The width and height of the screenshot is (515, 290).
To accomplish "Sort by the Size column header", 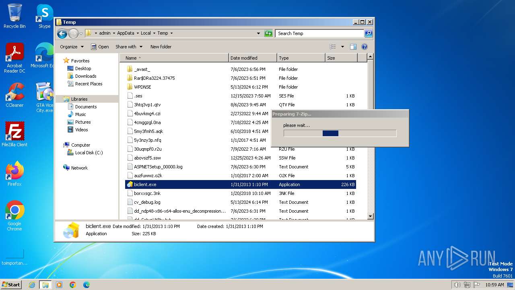I will point(341,58).
